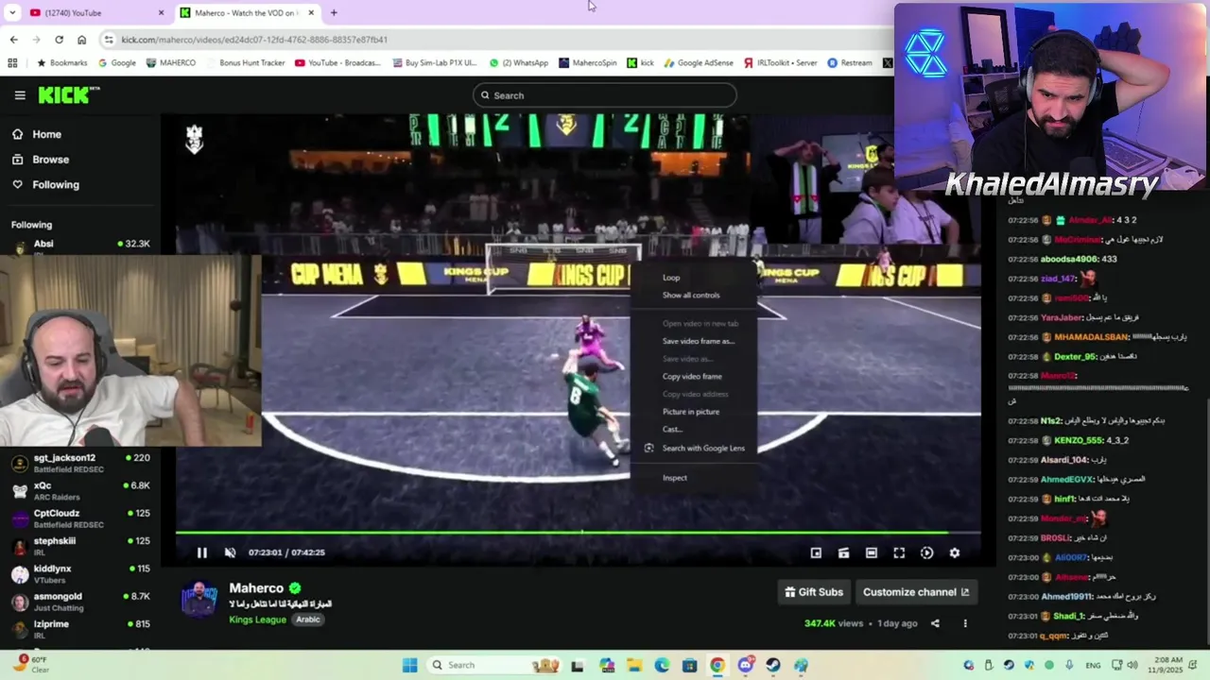Image resolution: width=1210 pixels, height=680 pixels.
Task: Open Steam from the taskbar
Action: click(773, 665)
